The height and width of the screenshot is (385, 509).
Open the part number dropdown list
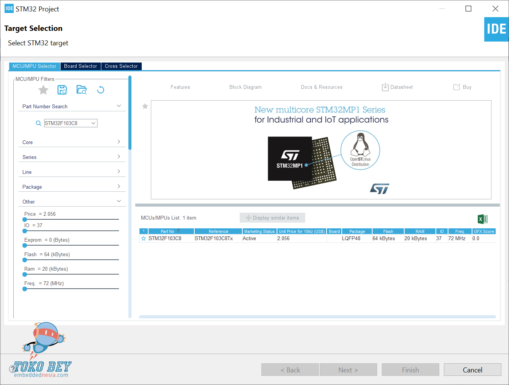click(x=93, y=123)
